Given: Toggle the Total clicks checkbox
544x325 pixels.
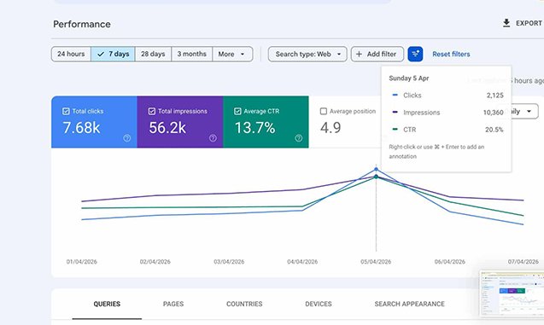Looking at the screenshot, I should tap(66, 111).
